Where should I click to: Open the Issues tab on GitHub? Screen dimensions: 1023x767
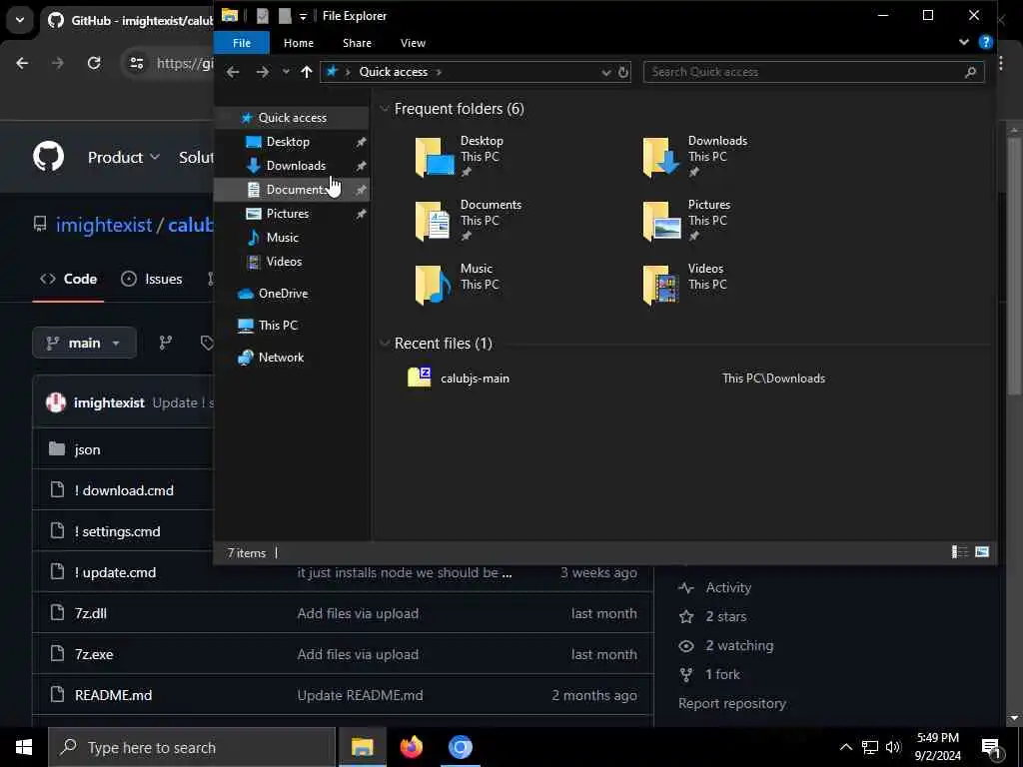(152, 280)
